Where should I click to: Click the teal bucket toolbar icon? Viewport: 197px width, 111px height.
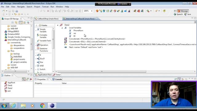(x=104, y=11)
